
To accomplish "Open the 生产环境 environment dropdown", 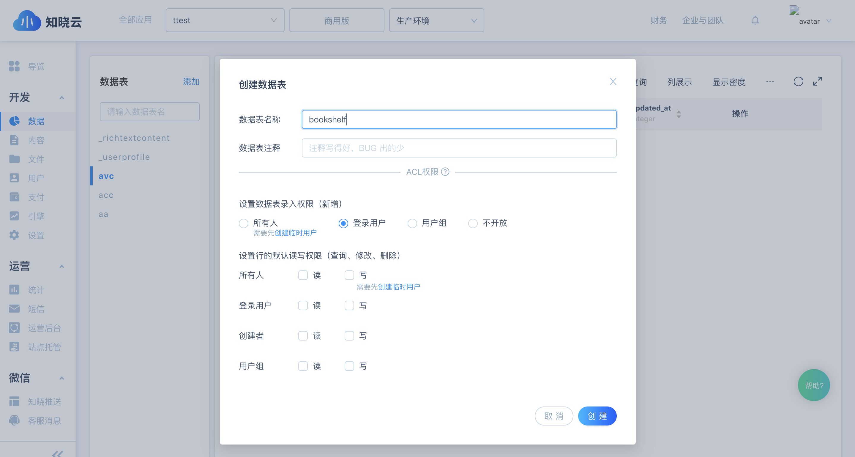I will [x=436, y=20].
